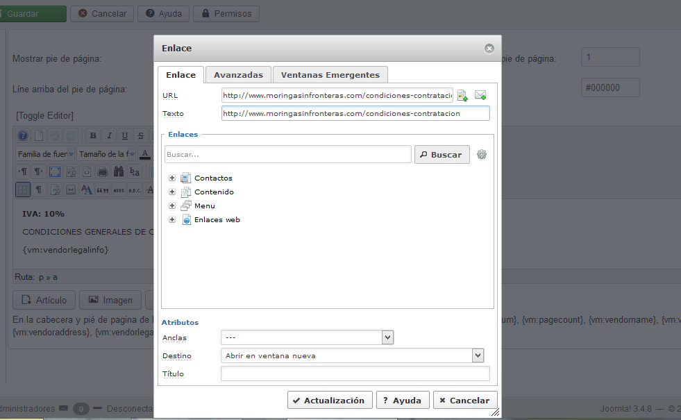Screen dimensions: 681x420
Task: Open the Familia de fuente dropdown
Action: [46, 153]
